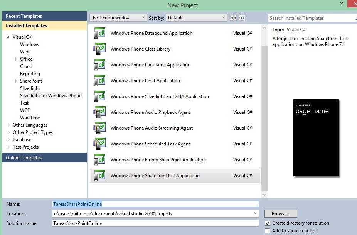Select Silverlight in the template tree

tap(30, 88)
